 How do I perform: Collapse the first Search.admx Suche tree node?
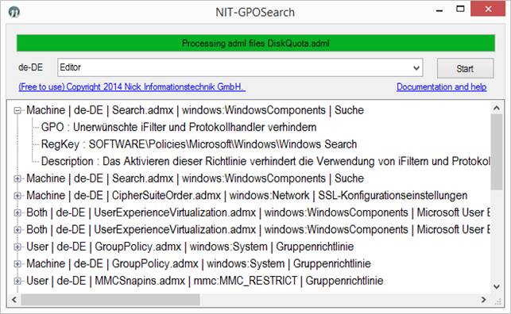point(17,110)
